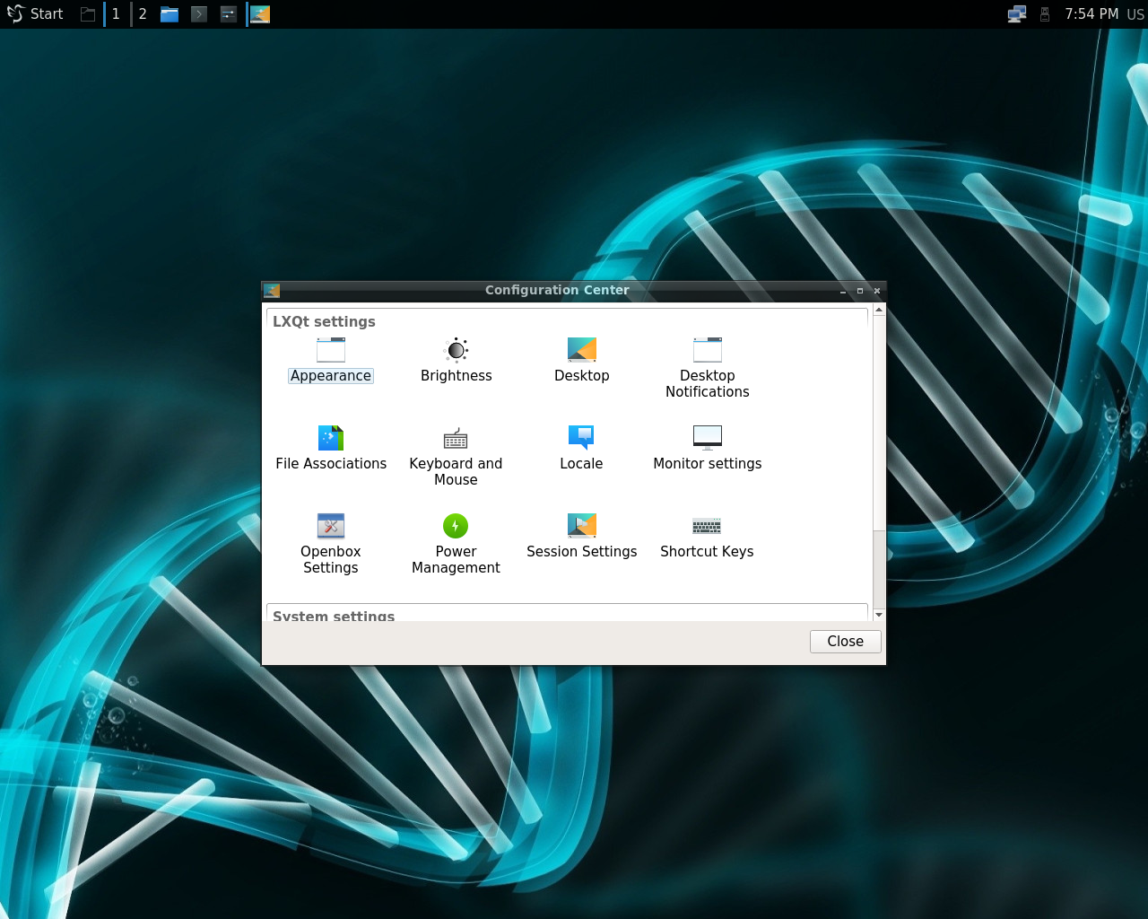Open Power Management settings
Screen dimensions: 1148x919
tap(456, 544)
